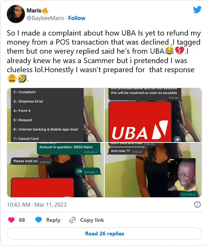This screenshot has width=208, height=246.
Task: Open the UBA logo chat screenshot
Action: (x=153, y=115)
